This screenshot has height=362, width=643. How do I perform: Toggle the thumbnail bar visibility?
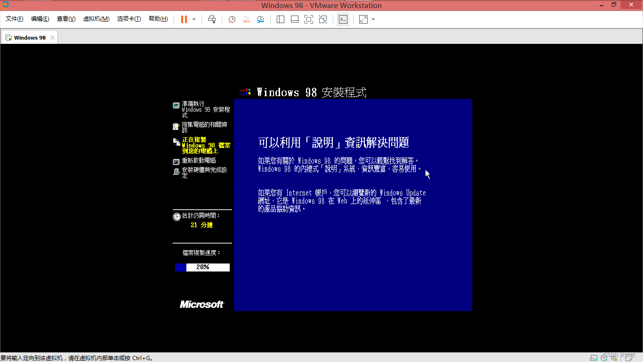pyautogui.click(x=294, y=19)
